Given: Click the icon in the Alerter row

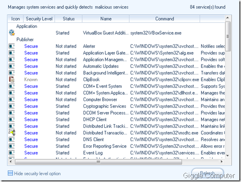Looking at the screenshot, I should point(11,46).
